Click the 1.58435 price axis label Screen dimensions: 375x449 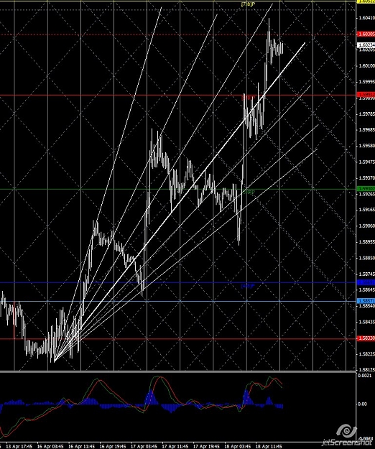click(x=366, y=322)
